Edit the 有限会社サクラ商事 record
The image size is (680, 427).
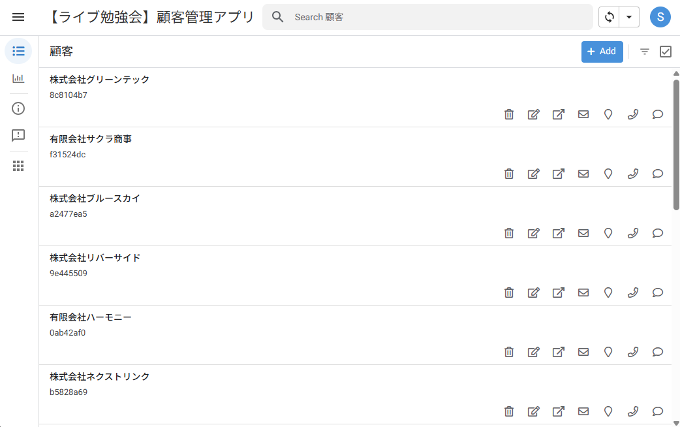[533, 174]
